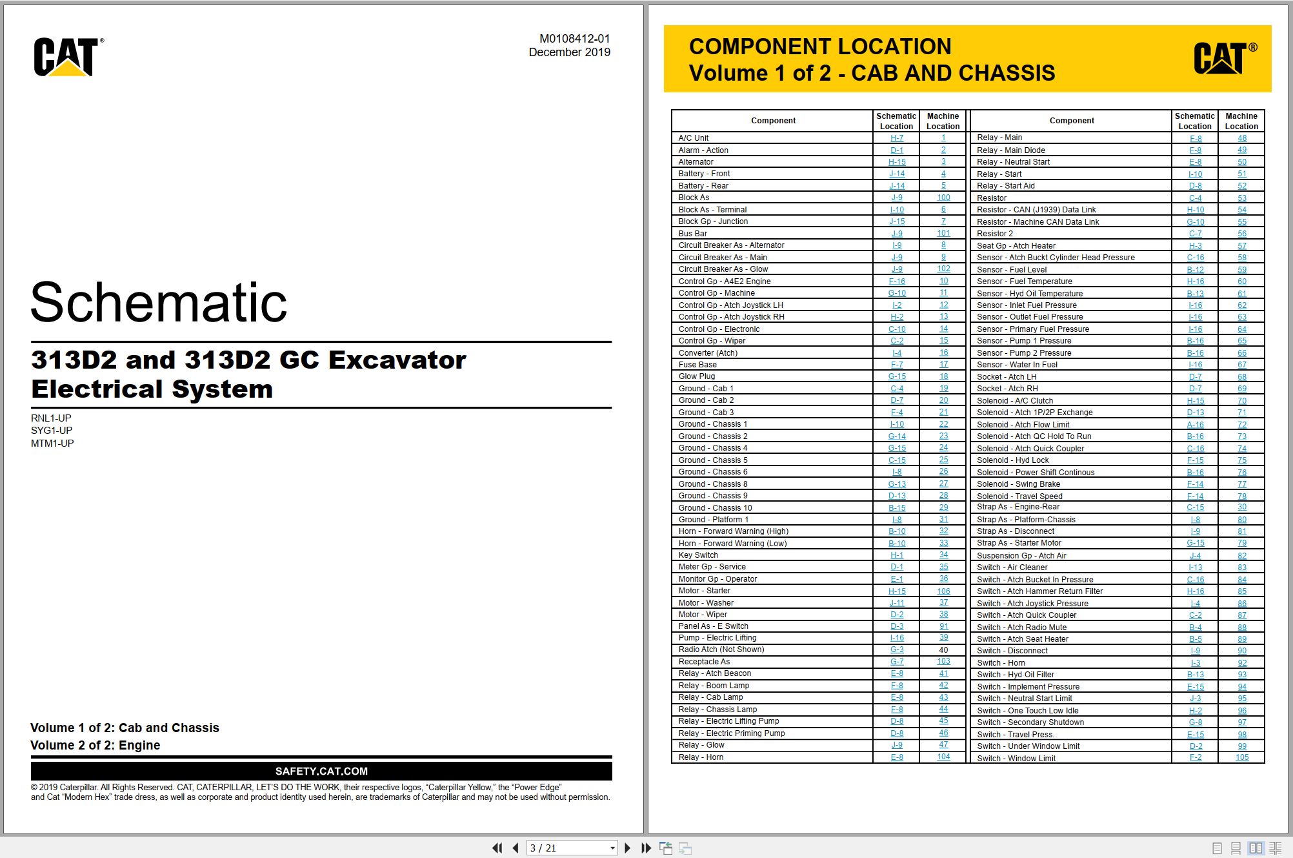The width and height of the screenshot is (1293, 858).
Task: Open machine location 101 for Bus Bar
Action: pyautogui.click(x=943, y=234)
